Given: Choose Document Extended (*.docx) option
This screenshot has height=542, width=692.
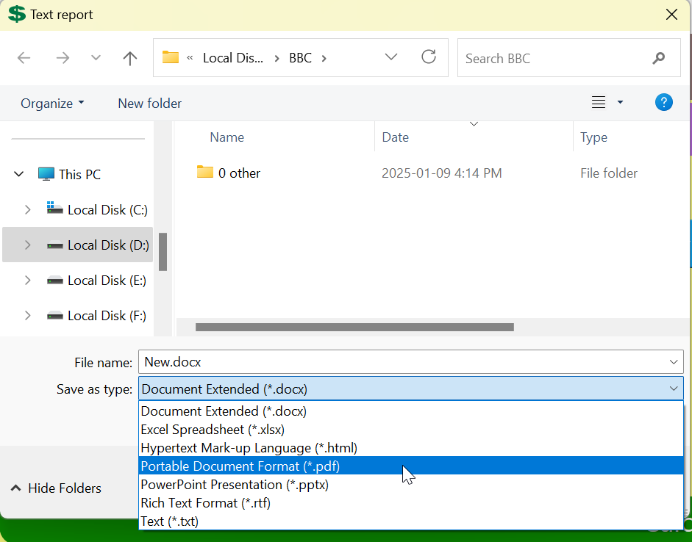Looking at the screenshot, I should click(x=411, y=411).
